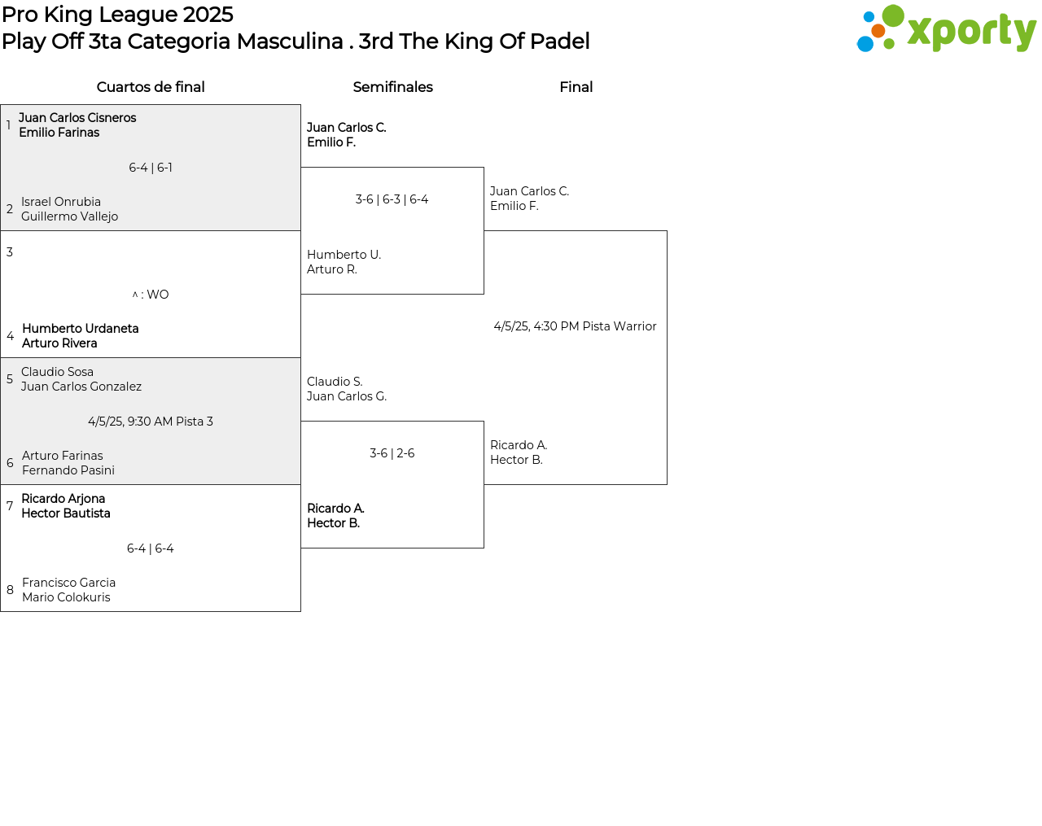Viewport: 1042px width, 826px height.
Task: Click the 3-6 | 2-6 semifinal score
Action: pyautogui.click(x=392, y=453)
